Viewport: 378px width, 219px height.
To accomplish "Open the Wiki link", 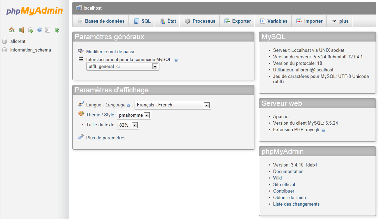I will click(277, 178).
